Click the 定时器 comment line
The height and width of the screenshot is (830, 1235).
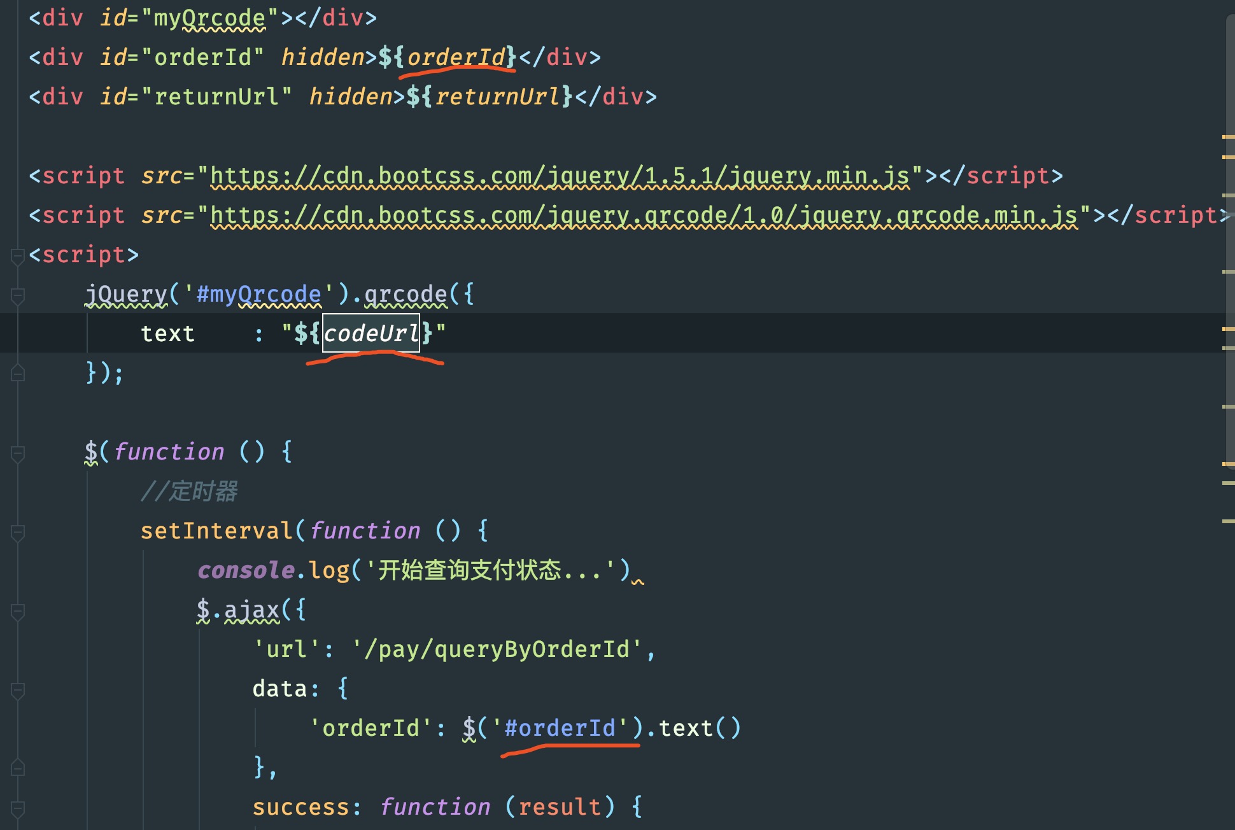(x=189, y=491)
